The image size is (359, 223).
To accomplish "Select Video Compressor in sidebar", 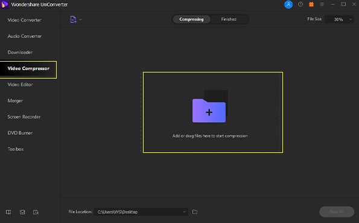I will 28,69.
